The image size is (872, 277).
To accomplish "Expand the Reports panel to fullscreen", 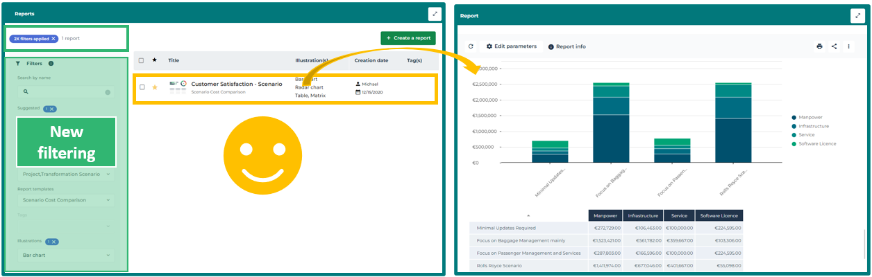I will tap(434, 13).
